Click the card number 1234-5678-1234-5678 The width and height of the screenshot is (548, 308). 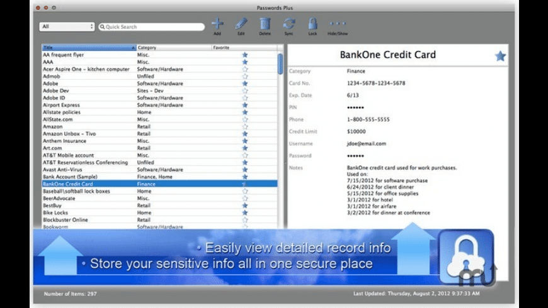point(376,83)
